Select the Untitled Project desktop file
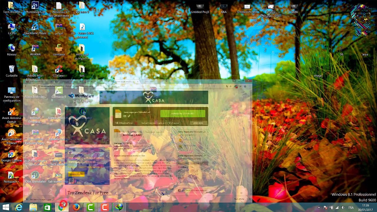377x212 pixels. [x=247, y=9]
